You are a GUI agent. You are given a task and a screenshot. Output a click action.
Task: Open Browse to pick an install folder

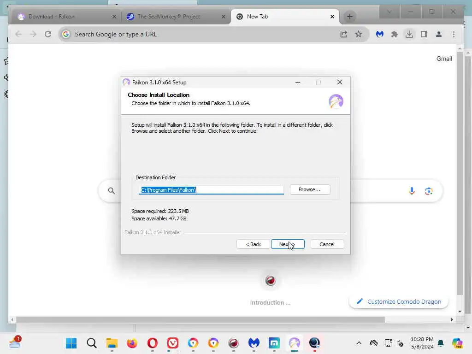310,189
